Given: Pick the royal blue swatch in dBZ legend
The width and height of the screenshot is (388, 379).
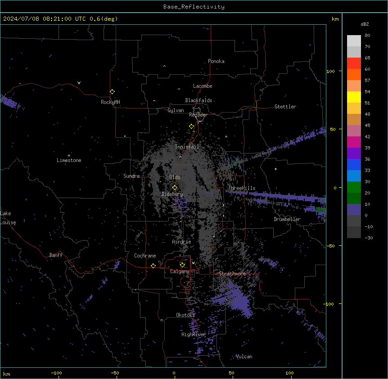Looking at the screenshot, I should click(x=354, y=164).
